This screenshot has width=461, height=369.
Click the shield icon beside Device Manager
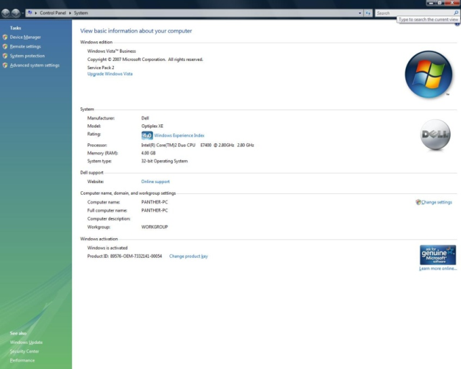pos(5,37)
